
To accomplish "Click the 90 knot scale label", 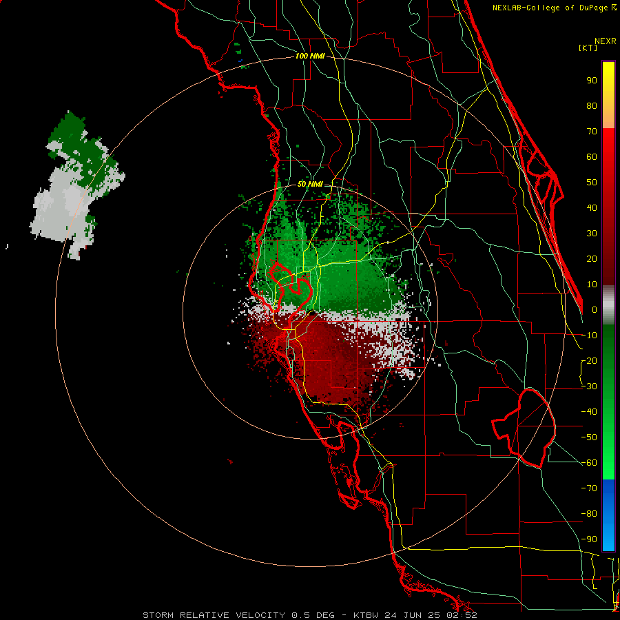I will [592, 81].
